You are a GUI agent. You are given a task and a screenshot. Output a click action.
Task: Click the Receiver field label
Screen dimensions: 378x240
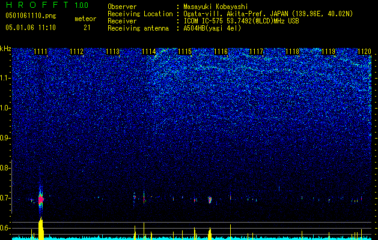(x=122, y=21)
